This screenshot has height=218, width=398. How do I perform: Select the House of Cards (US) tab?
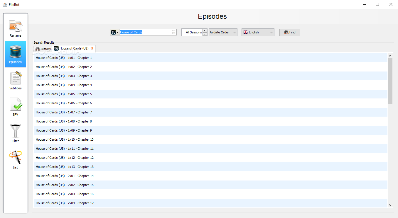pyautogui.click(x=74, y=48)
